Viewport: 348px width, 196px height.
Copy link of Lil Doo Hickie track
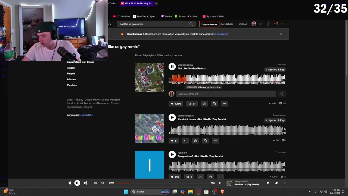click(x=205, y=141)
